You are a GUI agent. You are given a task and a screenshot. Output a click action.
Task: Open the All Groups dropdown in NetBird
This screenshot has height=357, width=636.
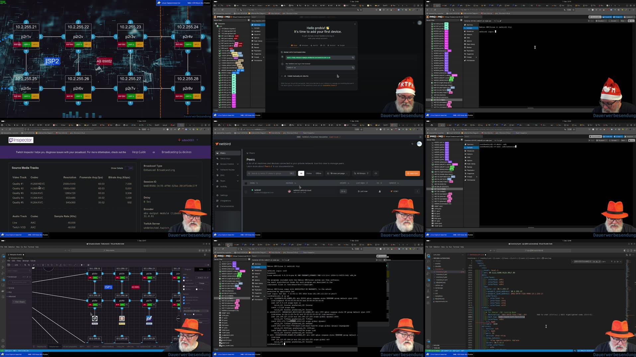pyautogui.click(x=362, y=173)
